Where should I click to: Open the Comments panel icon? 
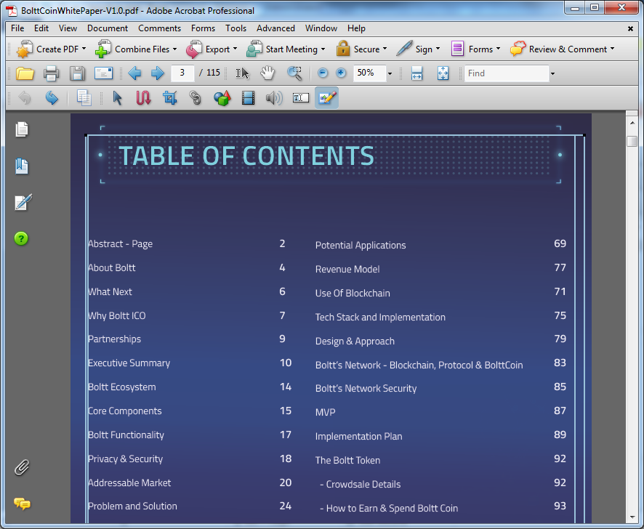[x=23, y=504]
